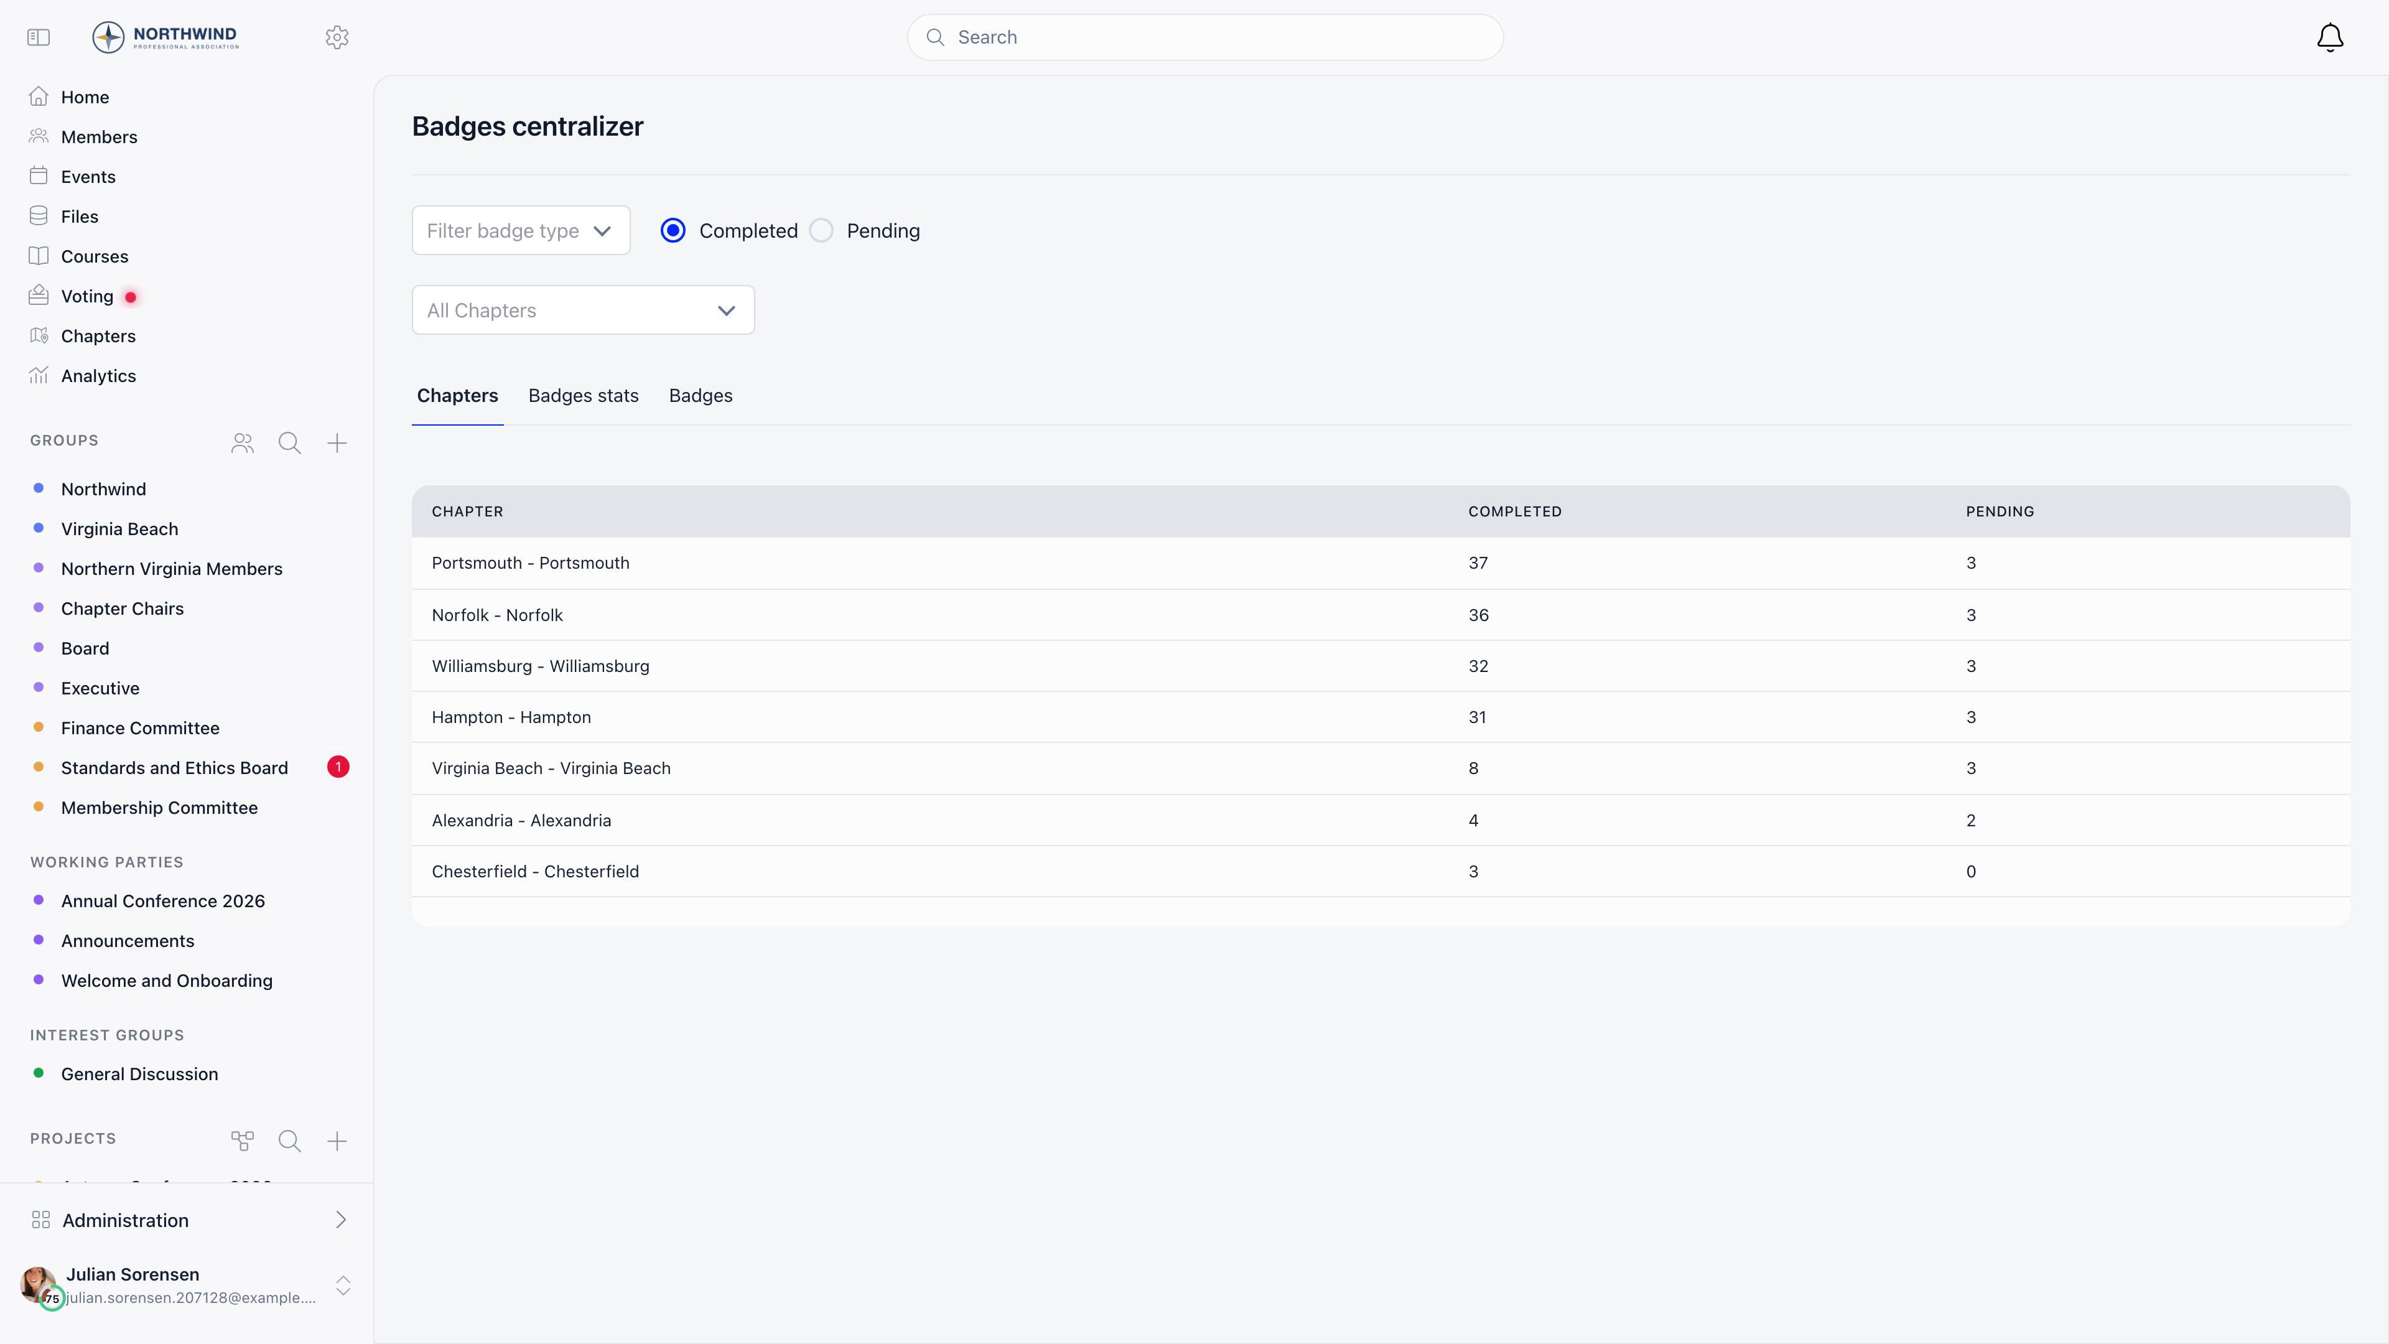Click the Administration grid icon

click(x=41, y=1220)
